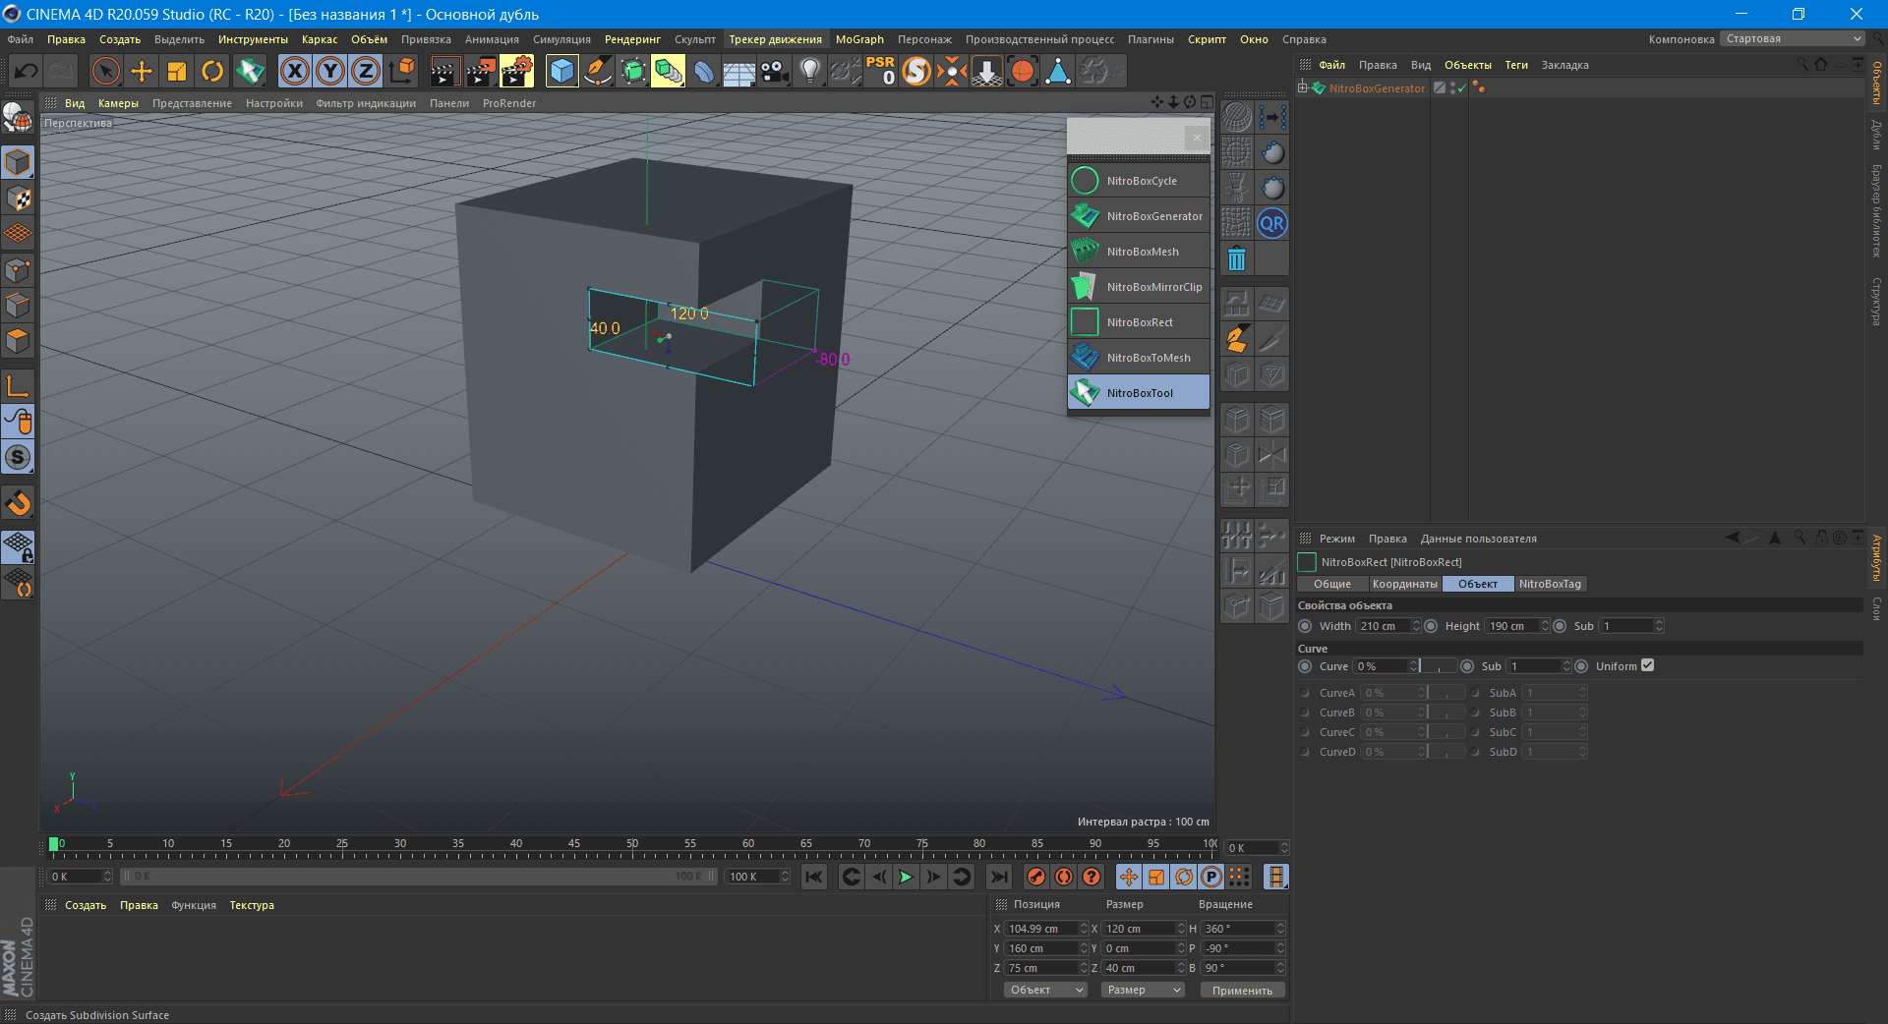Open viewport Камеры menu
This screenshot has width=1888, height=1024.
pos(118,103)
